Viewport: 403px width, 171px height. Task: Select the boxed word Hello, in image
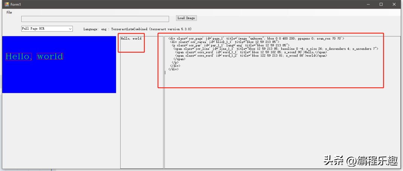tap(18, 56)
